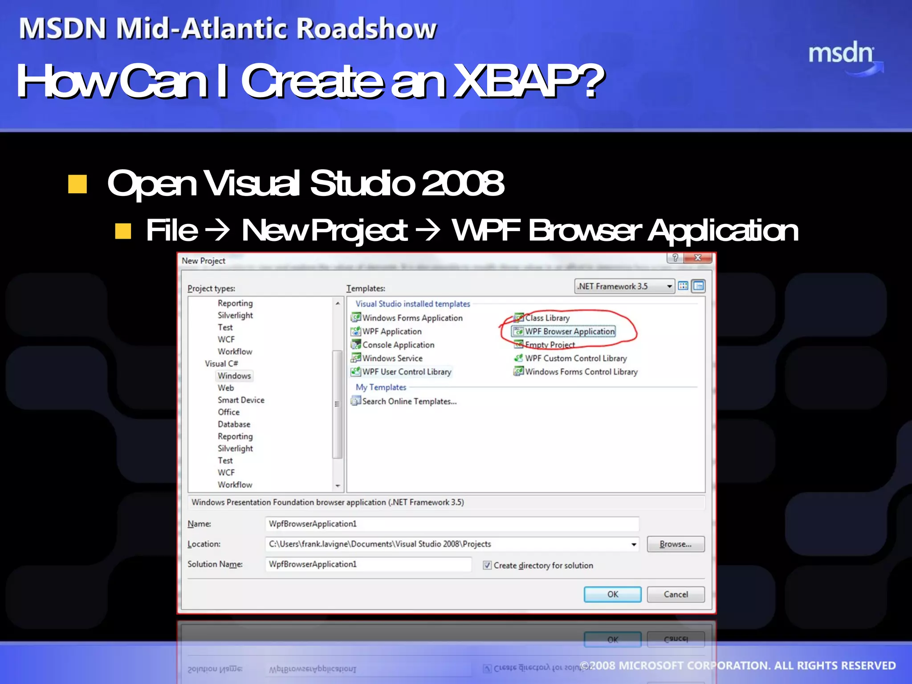Click the Empty Project template
The width and height of the screenshot is (912, 684).
coord(550,345)
